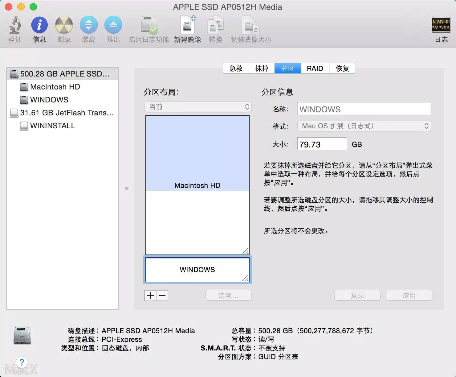Screen dimensions: 456x377
Task: Open disk Info via blue i icon
Action: click(39, 25)
